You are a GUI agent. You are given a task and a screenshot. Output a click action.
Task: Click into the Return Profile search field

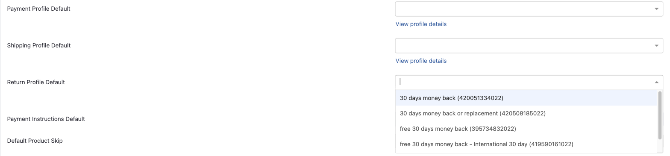[x=525, y=82]
